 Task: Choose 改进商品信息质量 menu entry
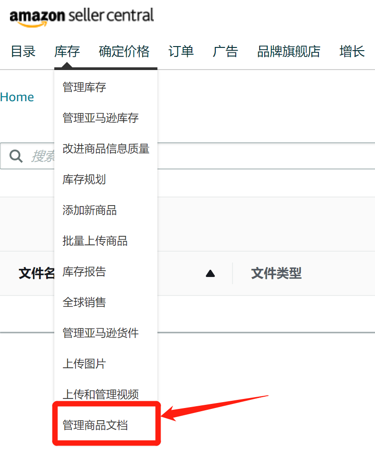coord(106,149)
